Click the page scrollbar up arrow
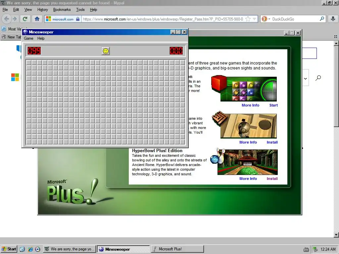 (336, 43)
